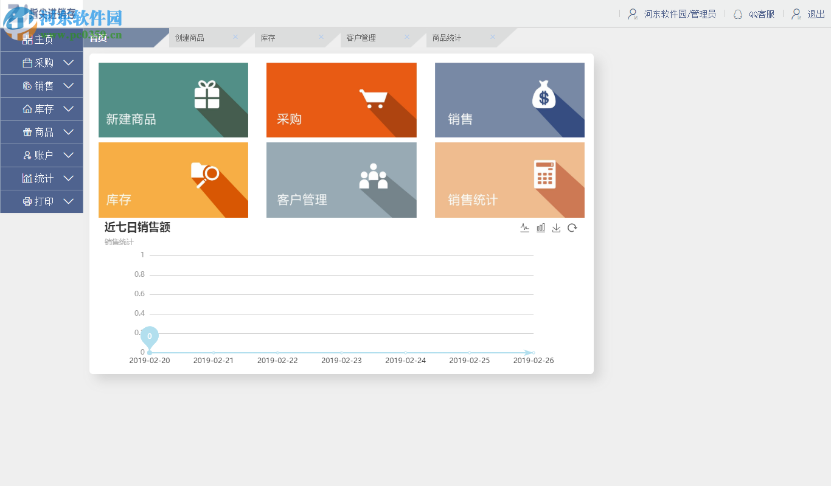Open QQ客服 support link

point(762,14)
